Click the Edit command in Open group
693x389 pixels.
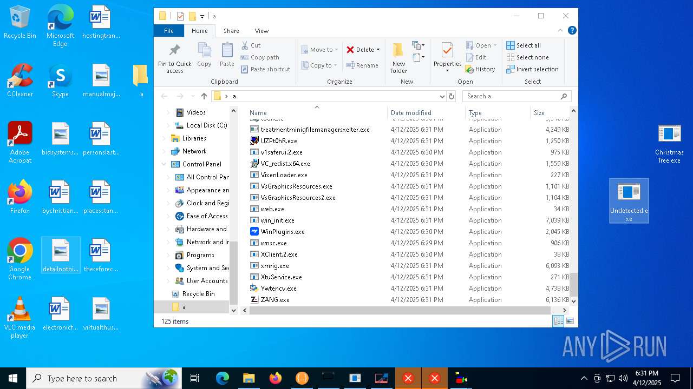[476, 57]
